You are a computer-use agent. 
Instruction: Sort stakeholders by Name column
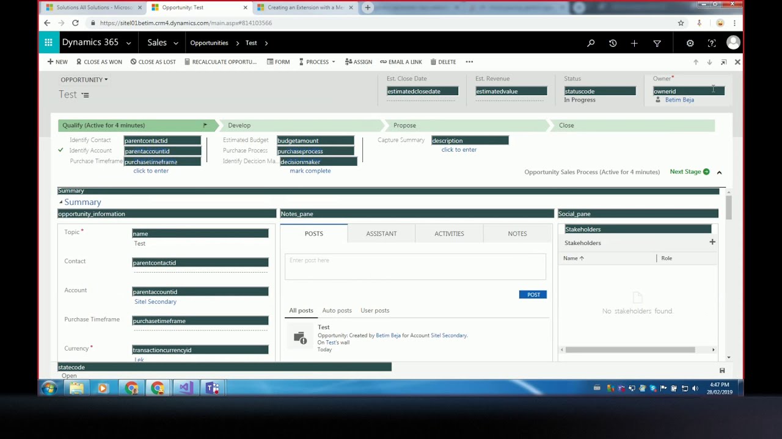click(x=573, y=259)
